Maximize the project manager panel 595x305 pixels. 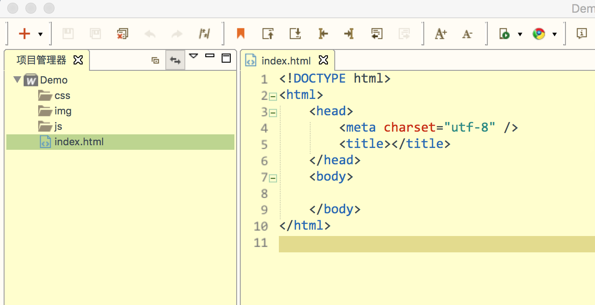click(226, 58)
